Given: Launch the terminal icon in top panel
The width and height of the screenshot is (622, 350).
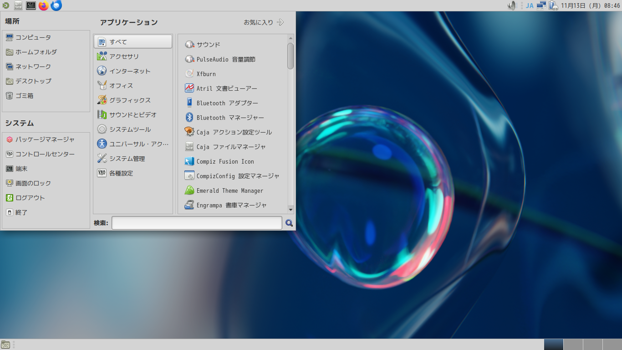Looking at the screenshot, I should [31, 5].
